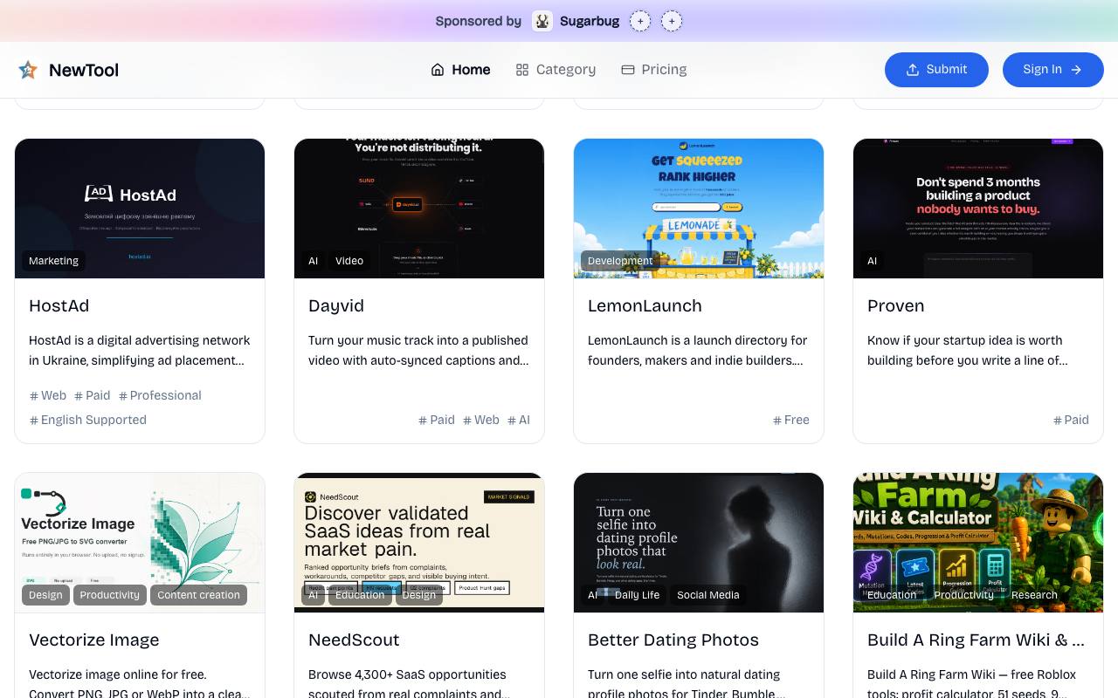Click the #Professional tag on HostAd

click(x=160, y=395)
